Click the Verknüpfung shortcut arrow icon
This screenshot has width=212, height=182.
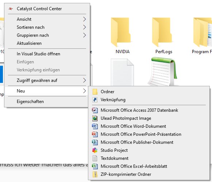point(95,100)
